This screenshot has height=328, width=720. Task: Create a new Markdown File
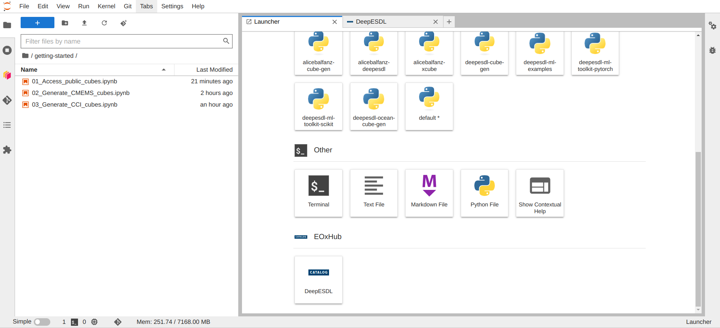coord(429,193)
